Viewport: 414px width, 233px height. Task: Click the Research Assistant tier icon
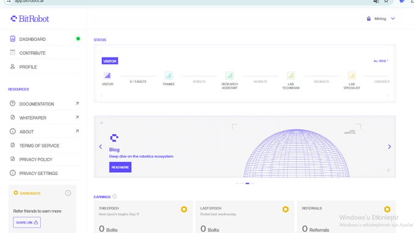[230, 76]
